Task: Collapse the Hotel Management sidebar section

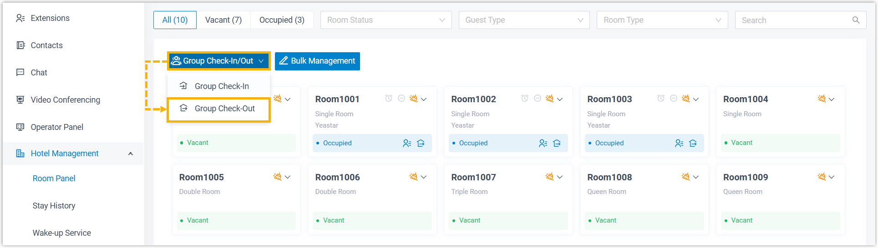Action: [x=131, y=154]
